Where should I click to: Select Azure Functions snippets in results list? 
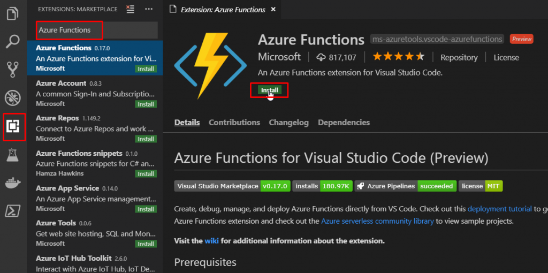tap(95, 163)
